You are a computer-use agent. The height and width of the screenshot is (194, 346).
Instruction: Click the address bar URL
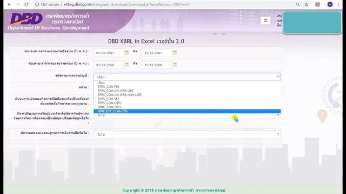pos(127,4)
